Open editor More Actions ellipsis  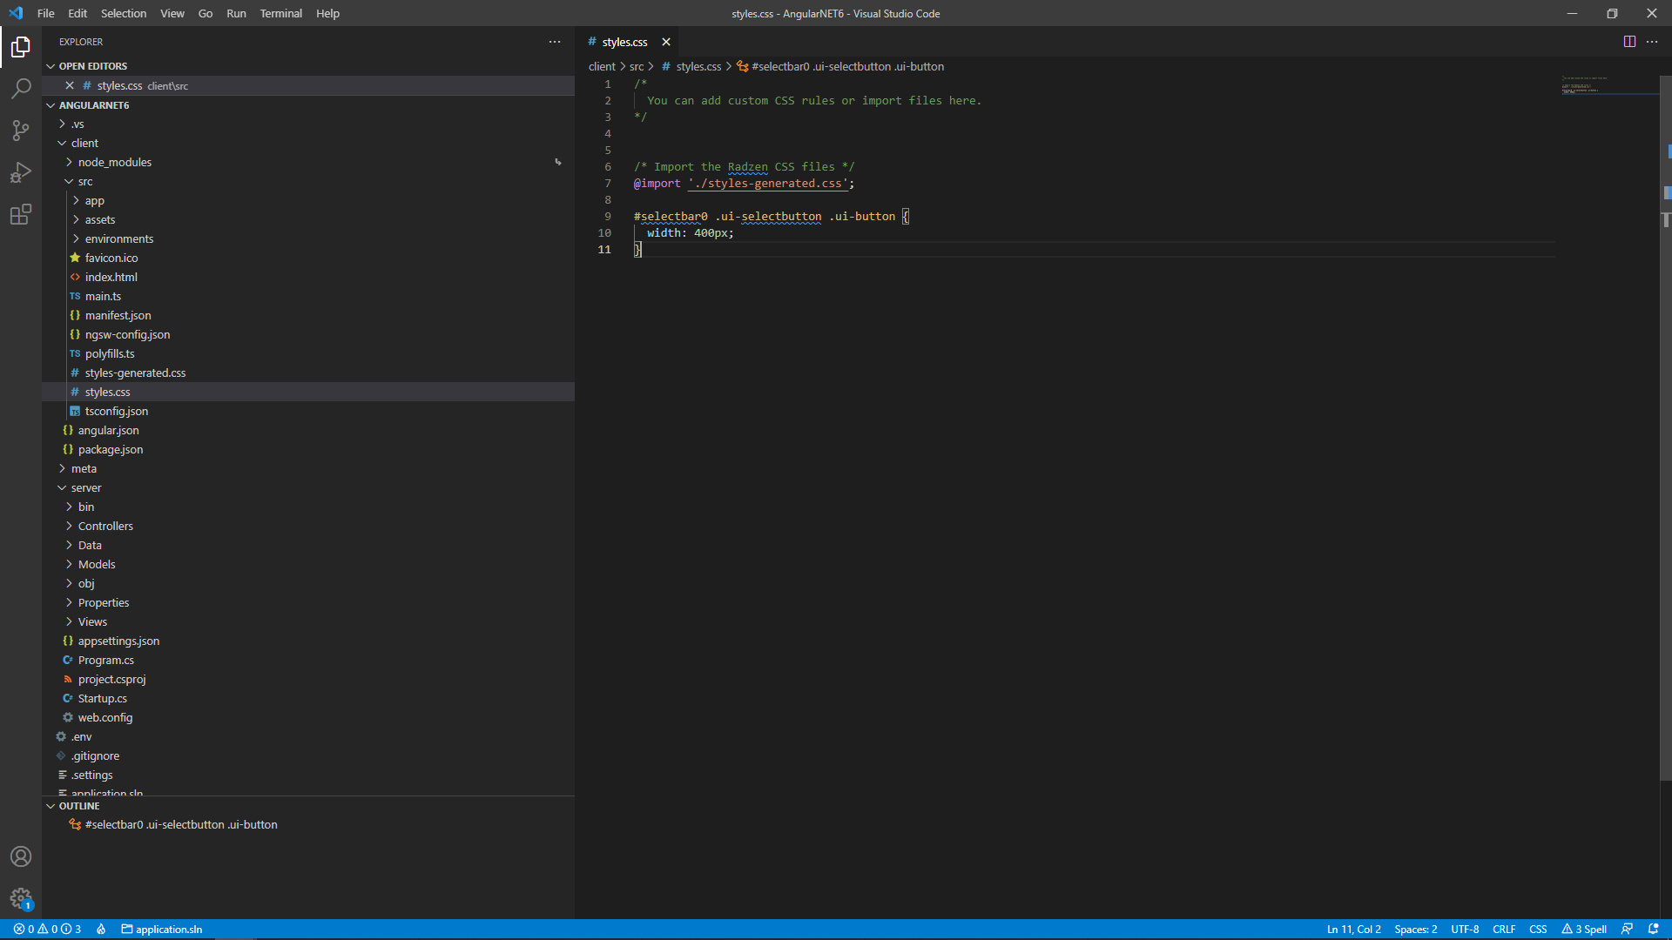[1652, 42]
